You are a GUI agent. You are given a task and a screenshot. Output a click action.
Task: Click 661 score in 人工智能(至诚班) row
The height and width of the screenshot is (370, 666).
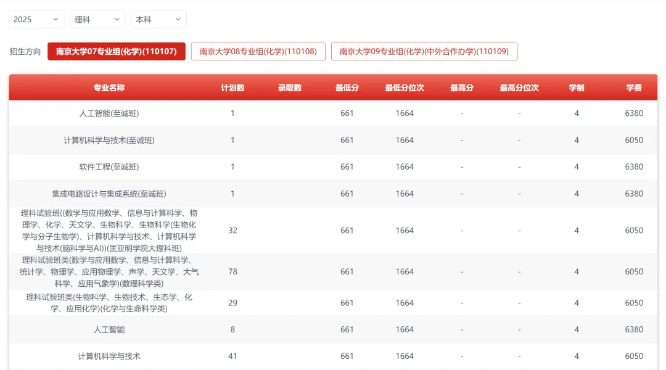click(x=347, y=113)
